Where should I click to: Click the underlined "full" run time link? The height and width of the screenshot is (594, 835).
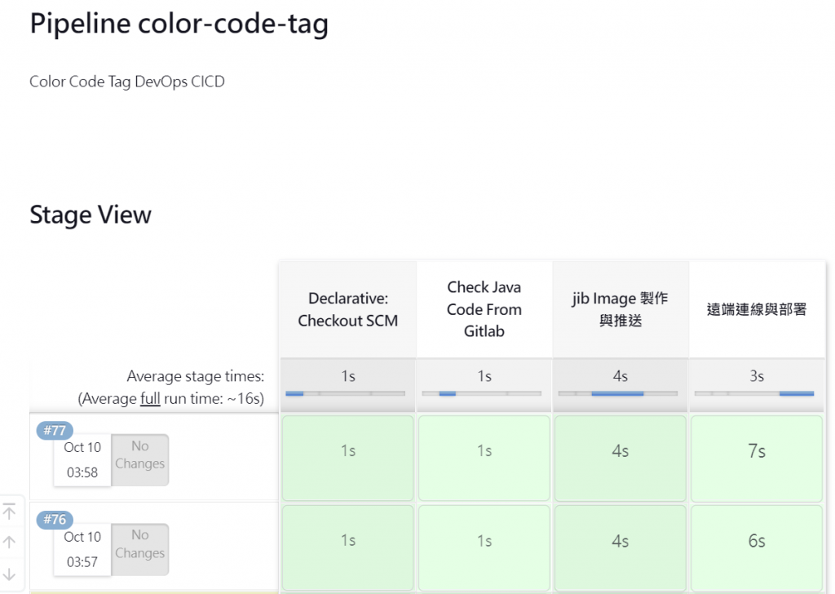(150, 399)
